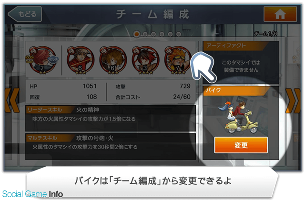
Task: Switch to the next team with right chevrons
Action: coord(293,100)
